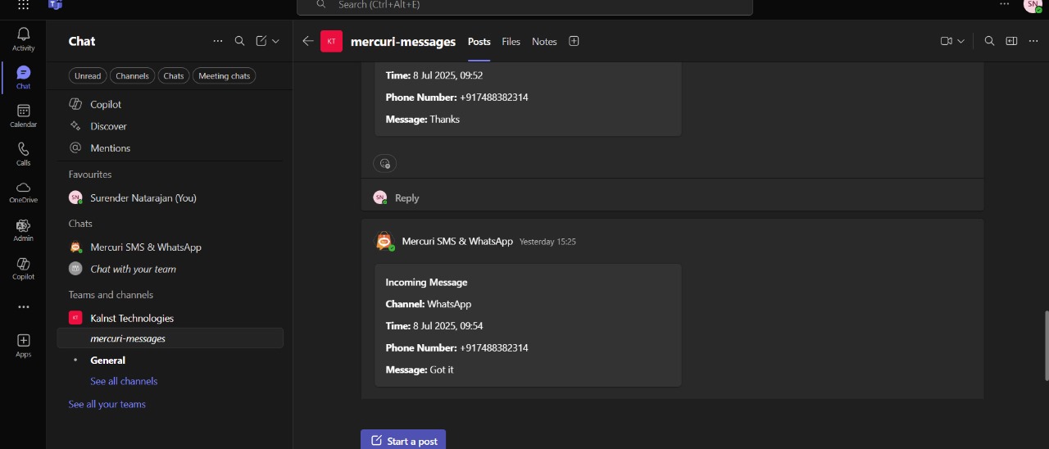Click the back arrow beside mercuri-messages
The image size is (1049, 449).
307,41
